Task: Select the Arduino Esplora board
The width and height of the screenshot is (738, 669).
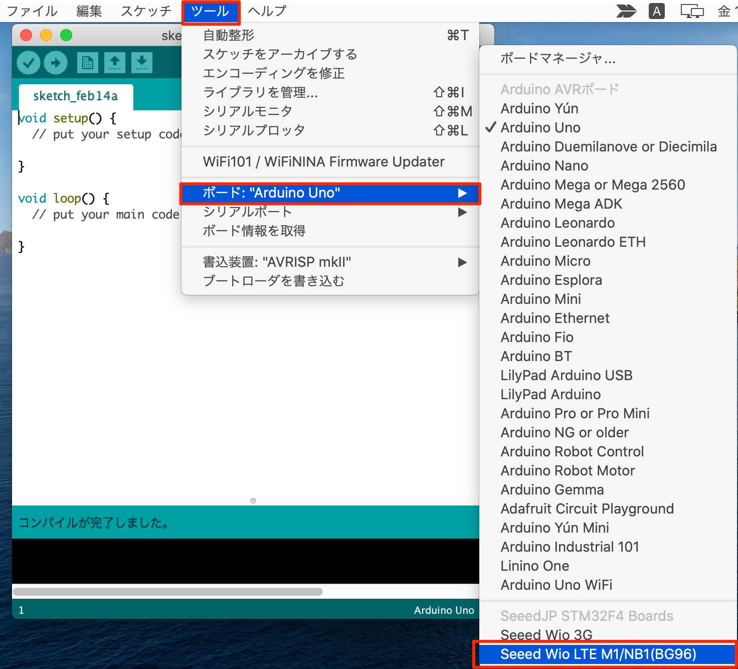Action: (608, 280)
